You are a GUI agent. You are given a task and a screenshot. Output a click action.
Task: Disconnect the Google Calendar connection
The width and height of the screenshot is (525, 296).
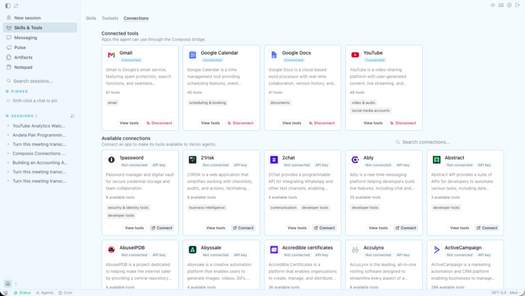pyautogui.click(x=240, y=123)
